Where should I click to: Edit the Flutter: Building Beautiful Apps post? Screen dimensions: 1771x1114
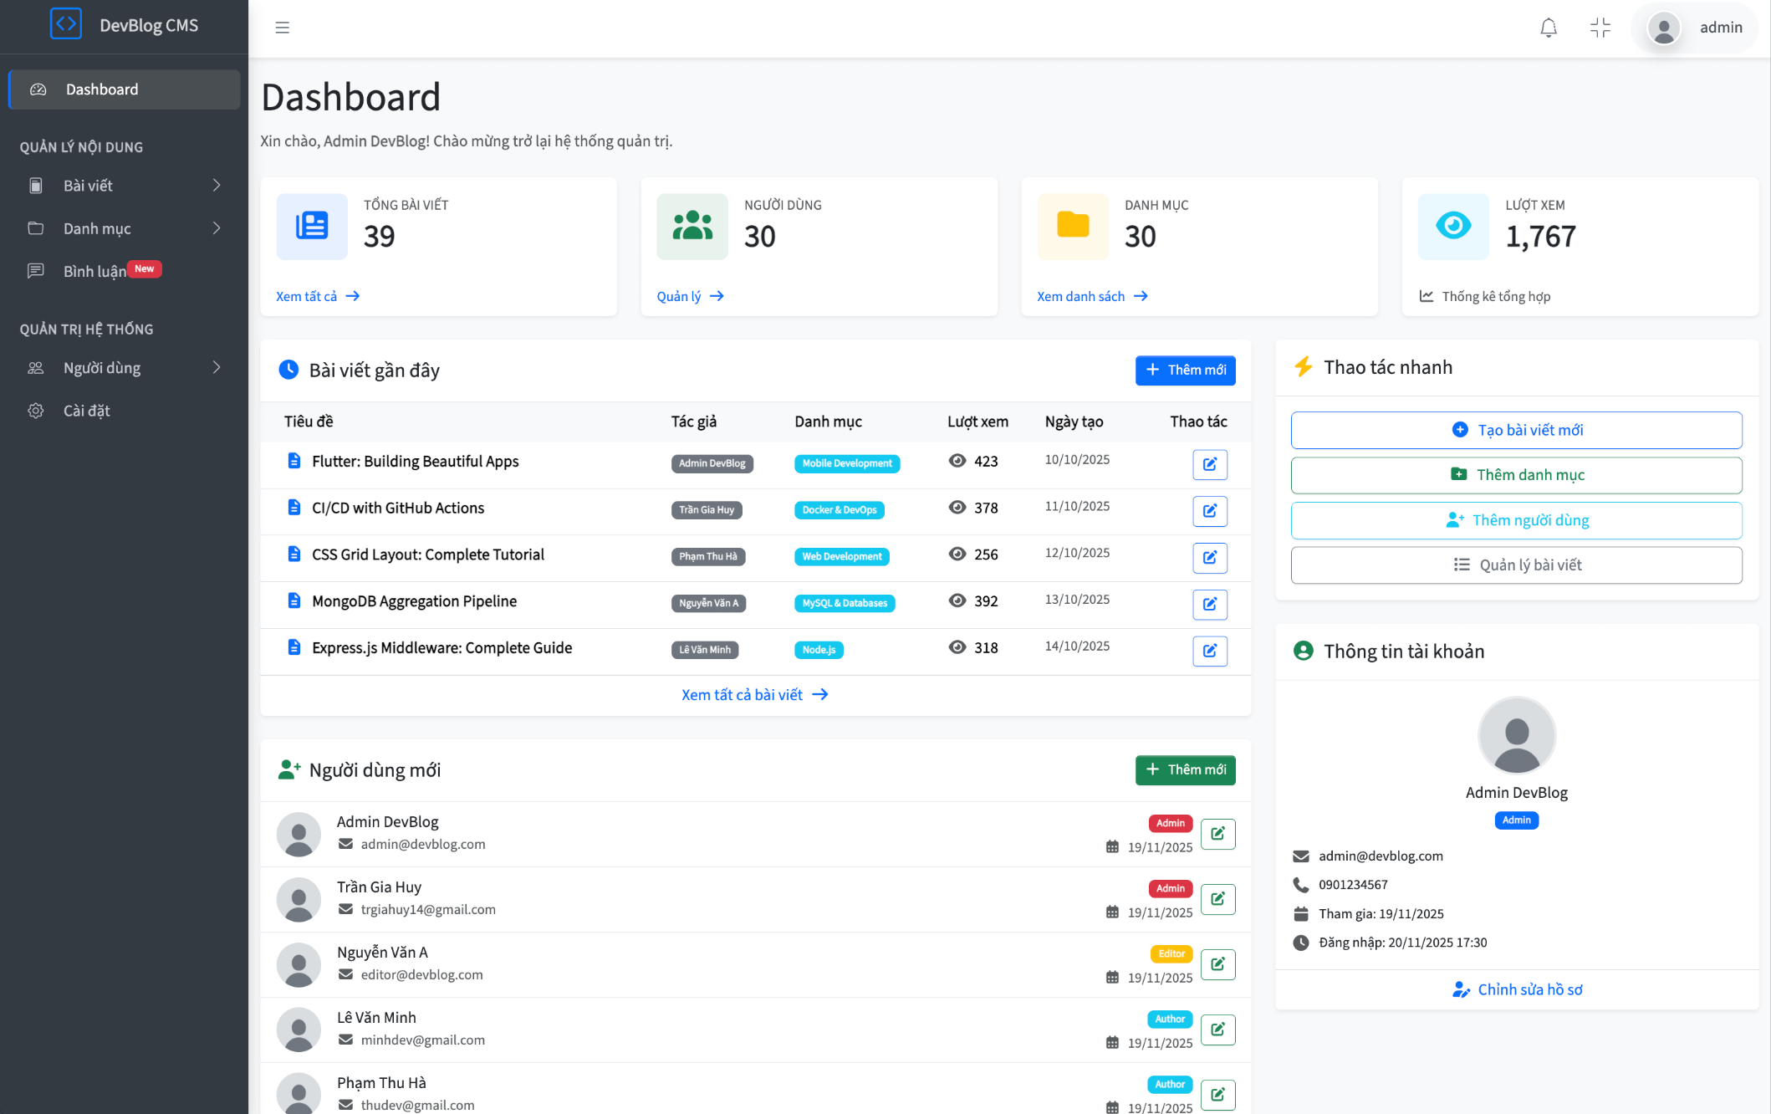click(x=1210, y=464)
